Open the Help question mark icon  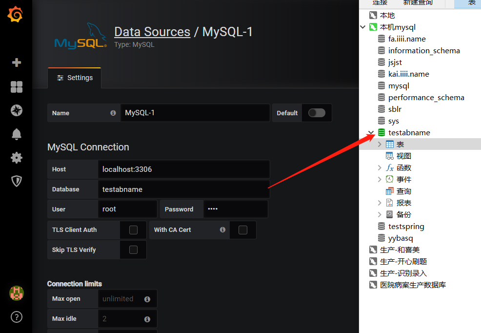(x=17, y=317)
